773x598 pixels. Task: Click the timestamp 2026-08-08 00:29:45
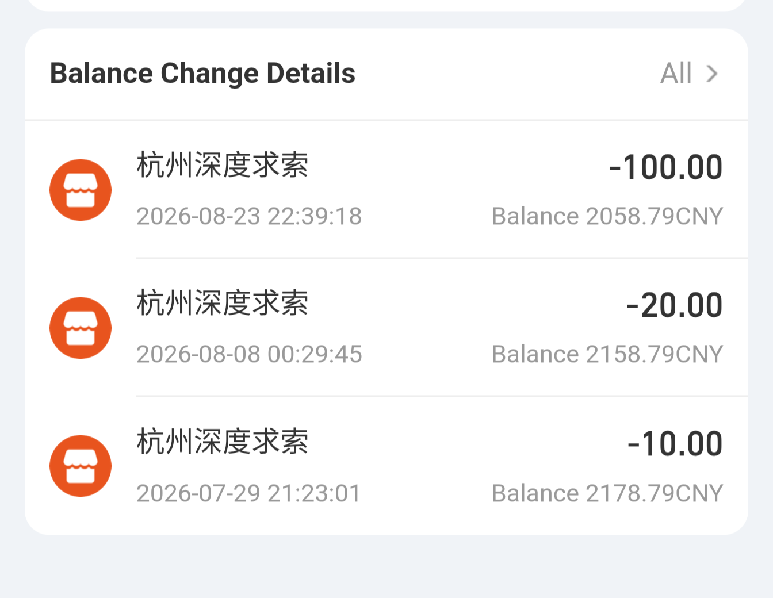[x=249, y=354]
